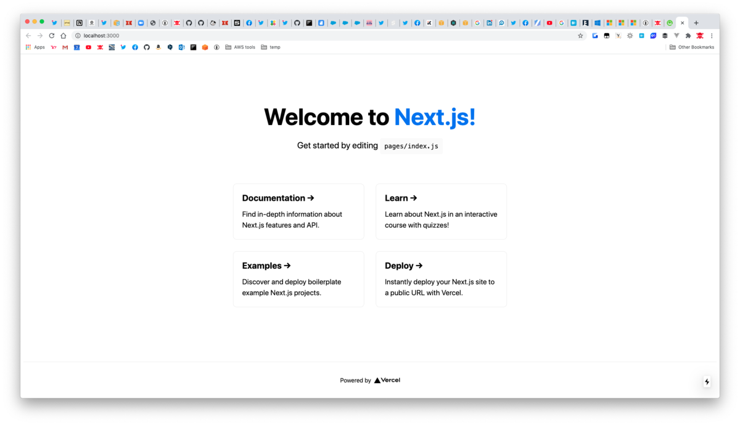740x425 pixels.
Task: Open the GitHub bookmark in the bookmarks bar
Action: coord(147,47)
